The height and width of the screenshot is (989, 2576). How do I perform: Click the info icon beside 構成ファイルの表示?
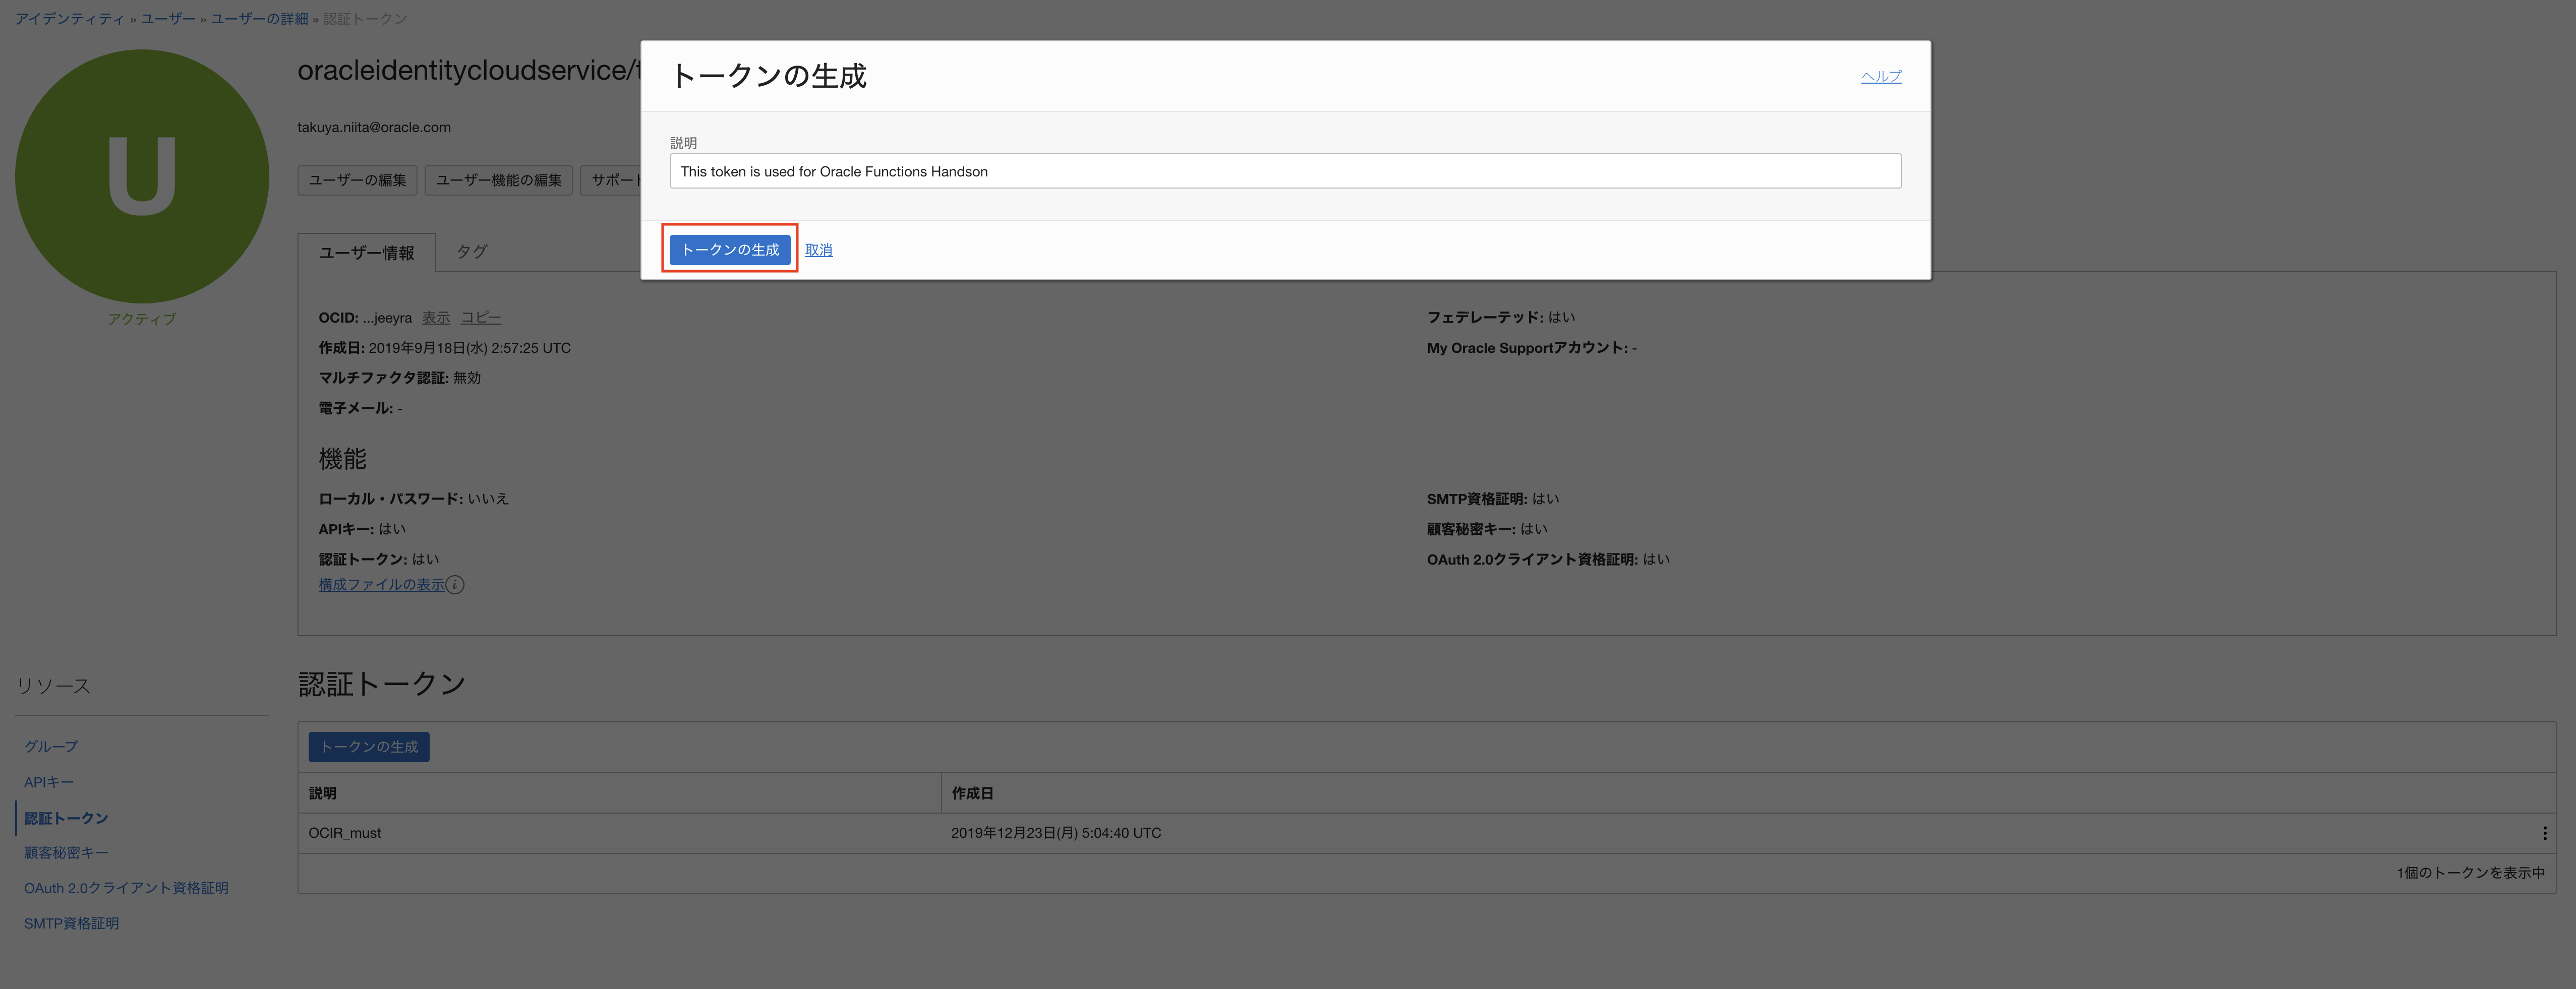(455, 585)
